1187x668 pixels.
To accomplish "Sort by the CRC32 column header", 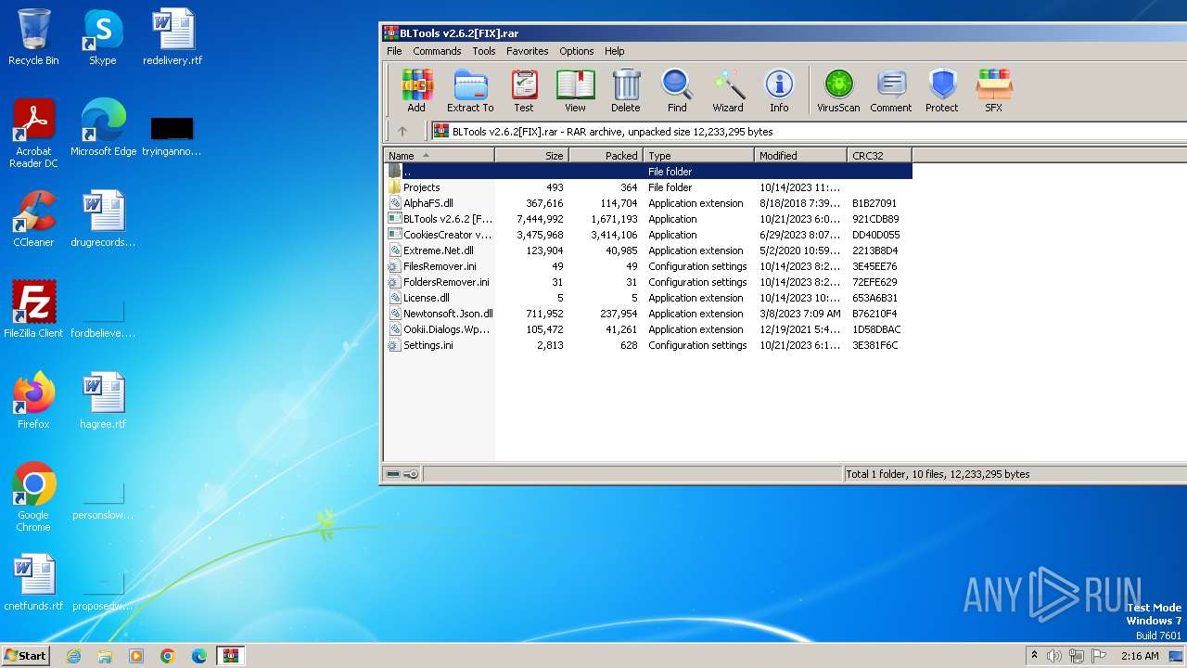I will pos(880,156).
